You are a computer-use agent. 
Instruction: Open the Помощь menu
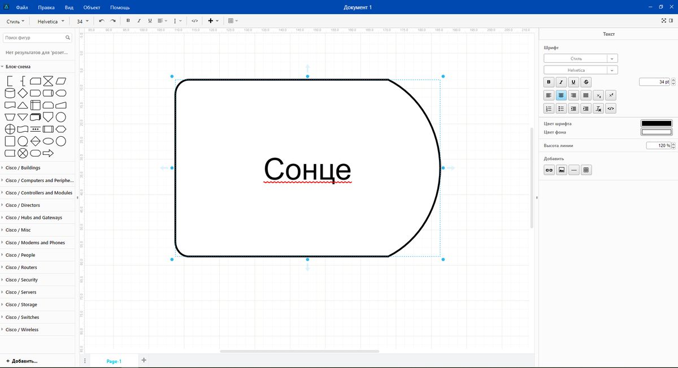click(x=120, y=7)
